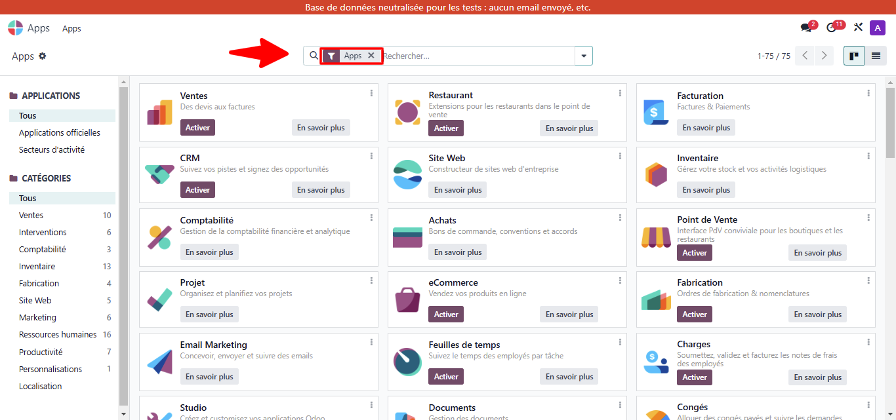Open the Projet card options menu

coord(371,280)
